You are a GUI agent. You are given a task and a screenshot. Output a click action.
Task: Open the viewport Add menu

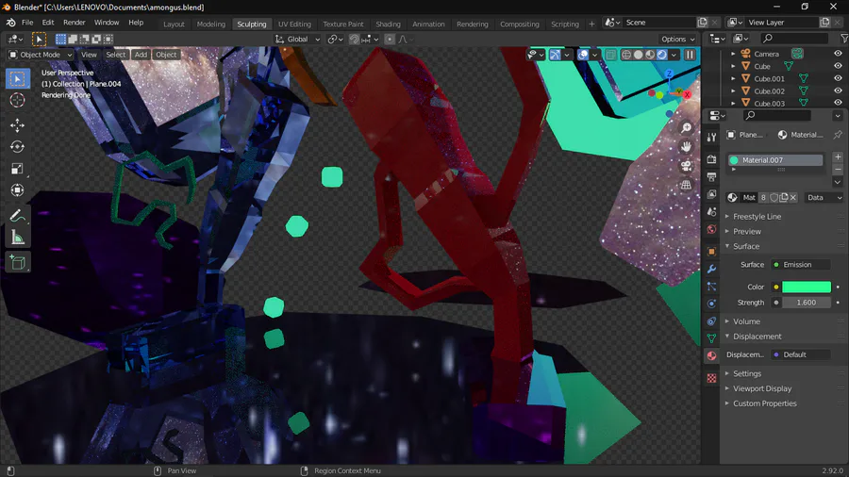tap(141, 55)
